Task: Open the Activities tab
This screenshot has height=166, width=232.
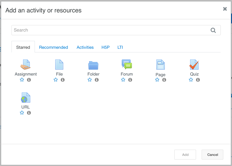Action: [85, 47]
